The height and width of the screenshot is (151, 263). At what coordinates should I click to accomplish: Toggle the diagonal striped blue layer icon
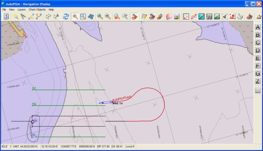tap(201, 16)
